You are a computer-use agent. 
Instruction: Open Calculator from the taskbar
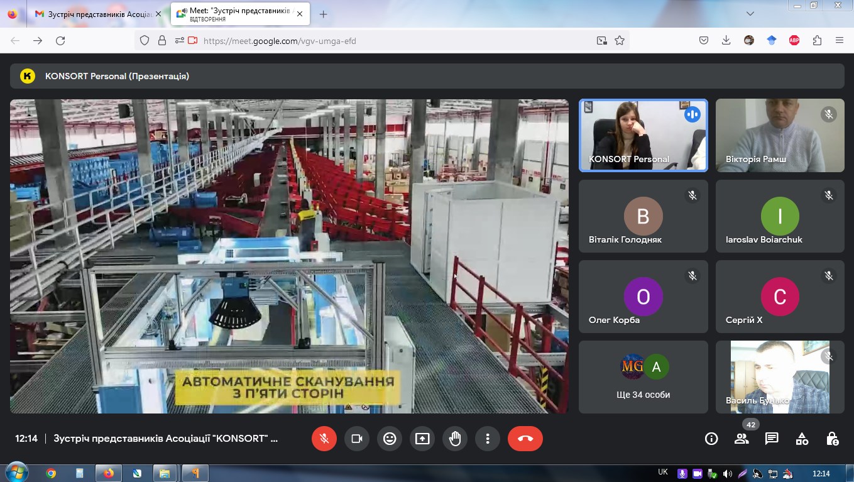(x=80, y=473)
